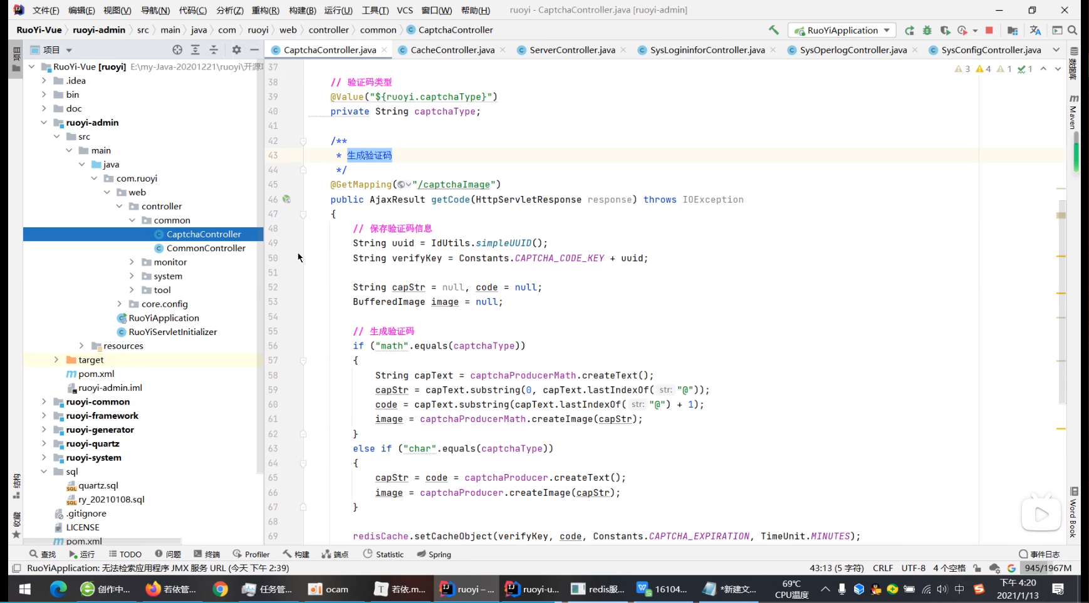Image resolution: width=1089 pixels, height=603 pixels.
Task: Collapse the sql folder node
Action: coord(44,472)
